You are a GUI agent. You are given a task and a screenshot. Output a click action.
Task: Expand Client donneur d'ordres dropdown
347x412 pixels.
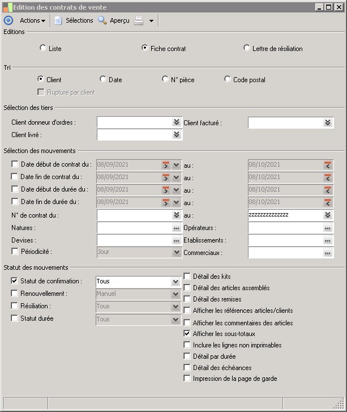(177, 122)
